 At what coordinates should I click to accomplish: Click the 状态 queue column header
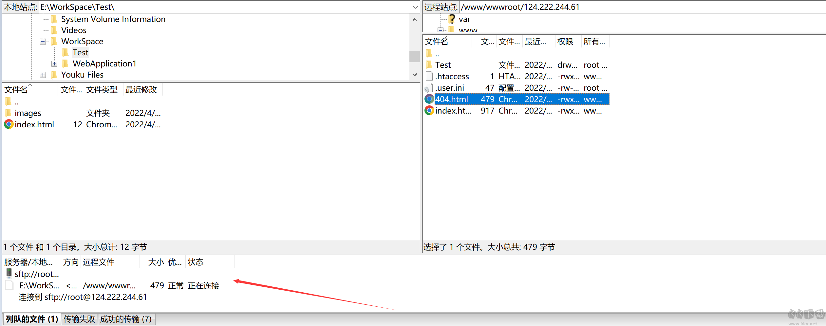[210, 262]
